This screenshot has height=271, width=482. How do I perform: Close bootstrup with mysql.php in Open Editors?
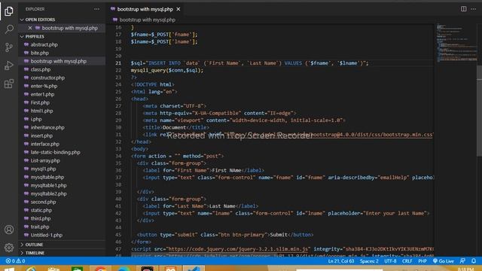point(30,28)
